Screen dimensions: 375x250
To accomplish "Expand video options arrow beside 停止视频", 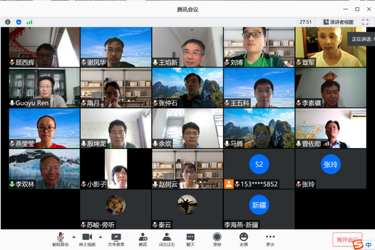I will [100, 237].
